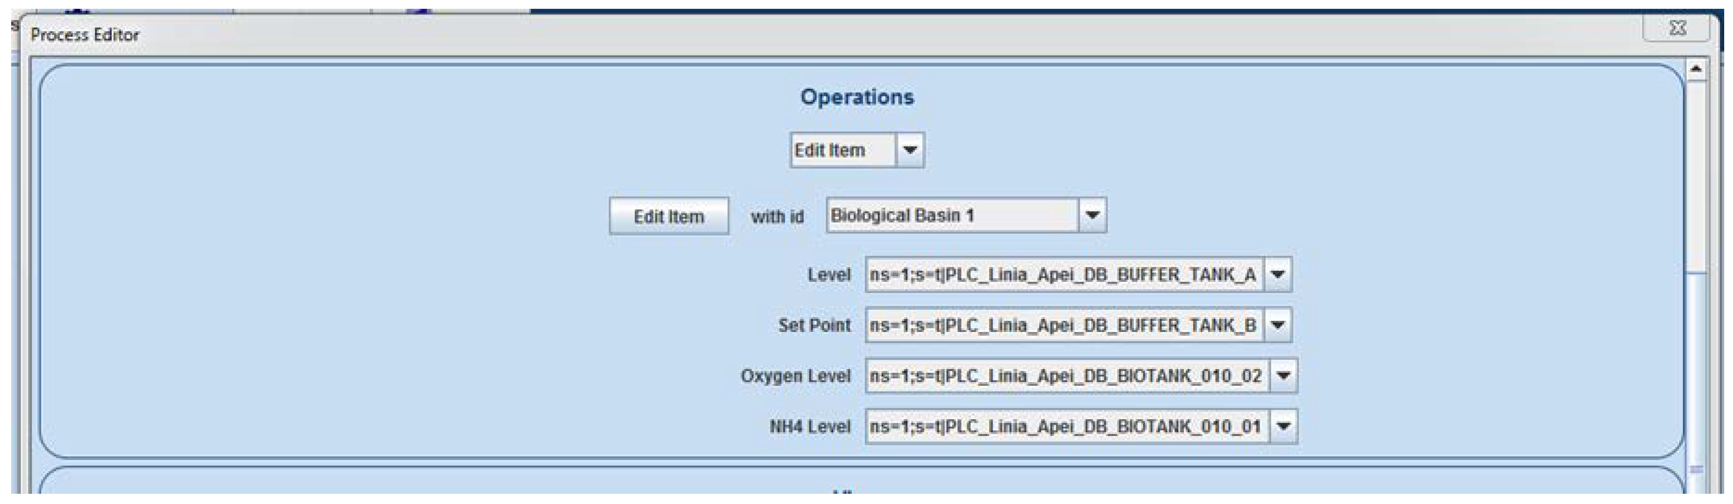Open the Level tag dropdown arrow

click(1278, 274)
